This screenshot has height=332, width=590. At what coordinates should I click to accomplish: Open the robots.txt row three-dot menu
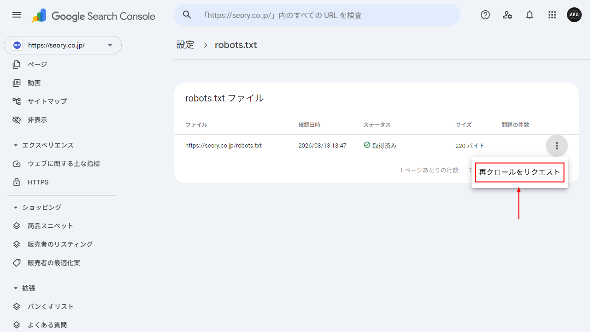coord(556,145)
